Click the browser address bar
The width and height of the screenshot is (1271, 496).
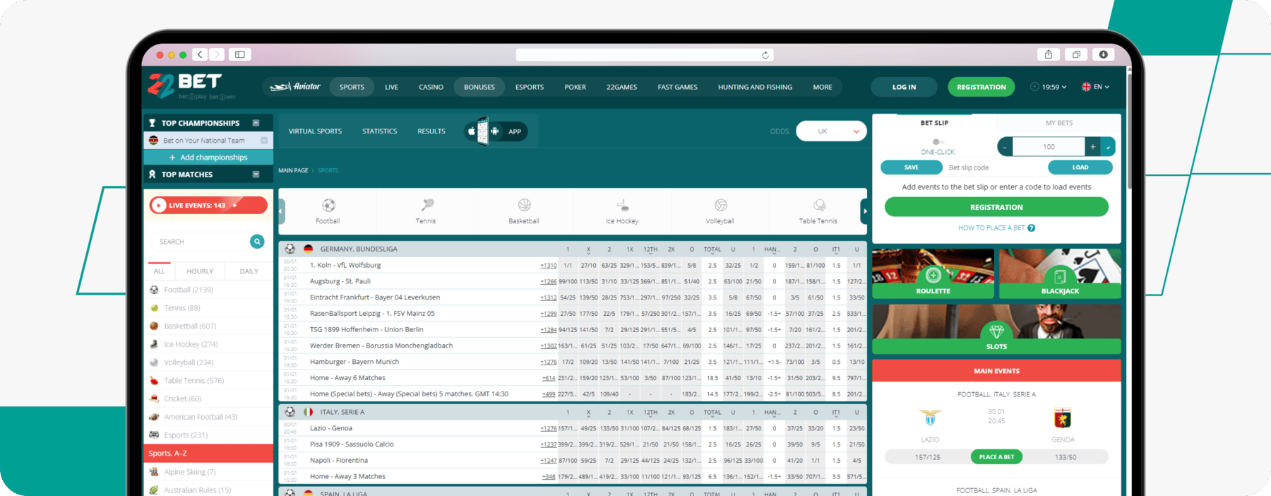[x=645, y=55]
